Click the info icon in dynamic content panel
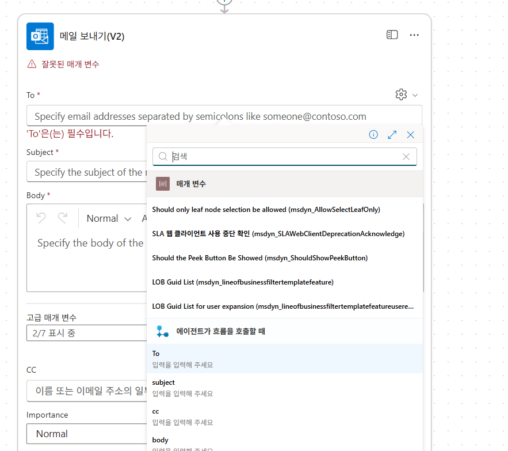The image size is (508, 451). click(373, 135)
